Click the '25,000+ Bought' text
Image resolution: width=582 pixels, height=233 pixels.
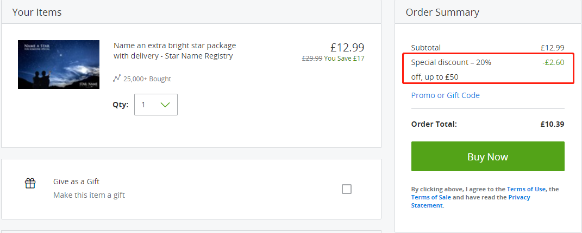pos(147,79)
